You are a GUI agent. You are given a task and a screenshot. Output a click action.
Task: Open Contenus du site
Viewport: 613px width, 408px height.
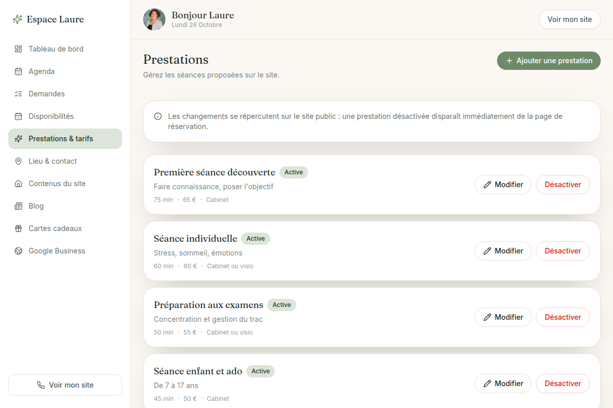tap(65, 184)
